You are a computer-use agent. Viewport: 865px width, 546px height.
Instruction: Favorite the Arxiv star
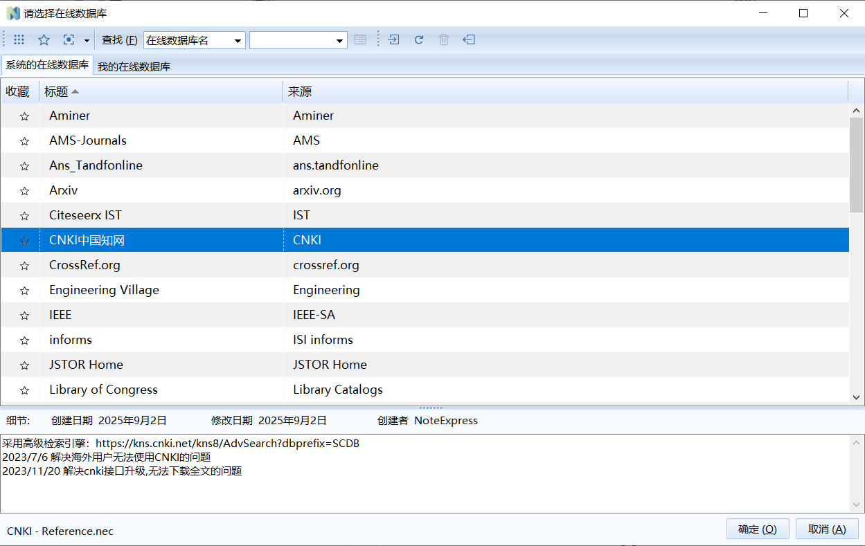tap(25, 191)
